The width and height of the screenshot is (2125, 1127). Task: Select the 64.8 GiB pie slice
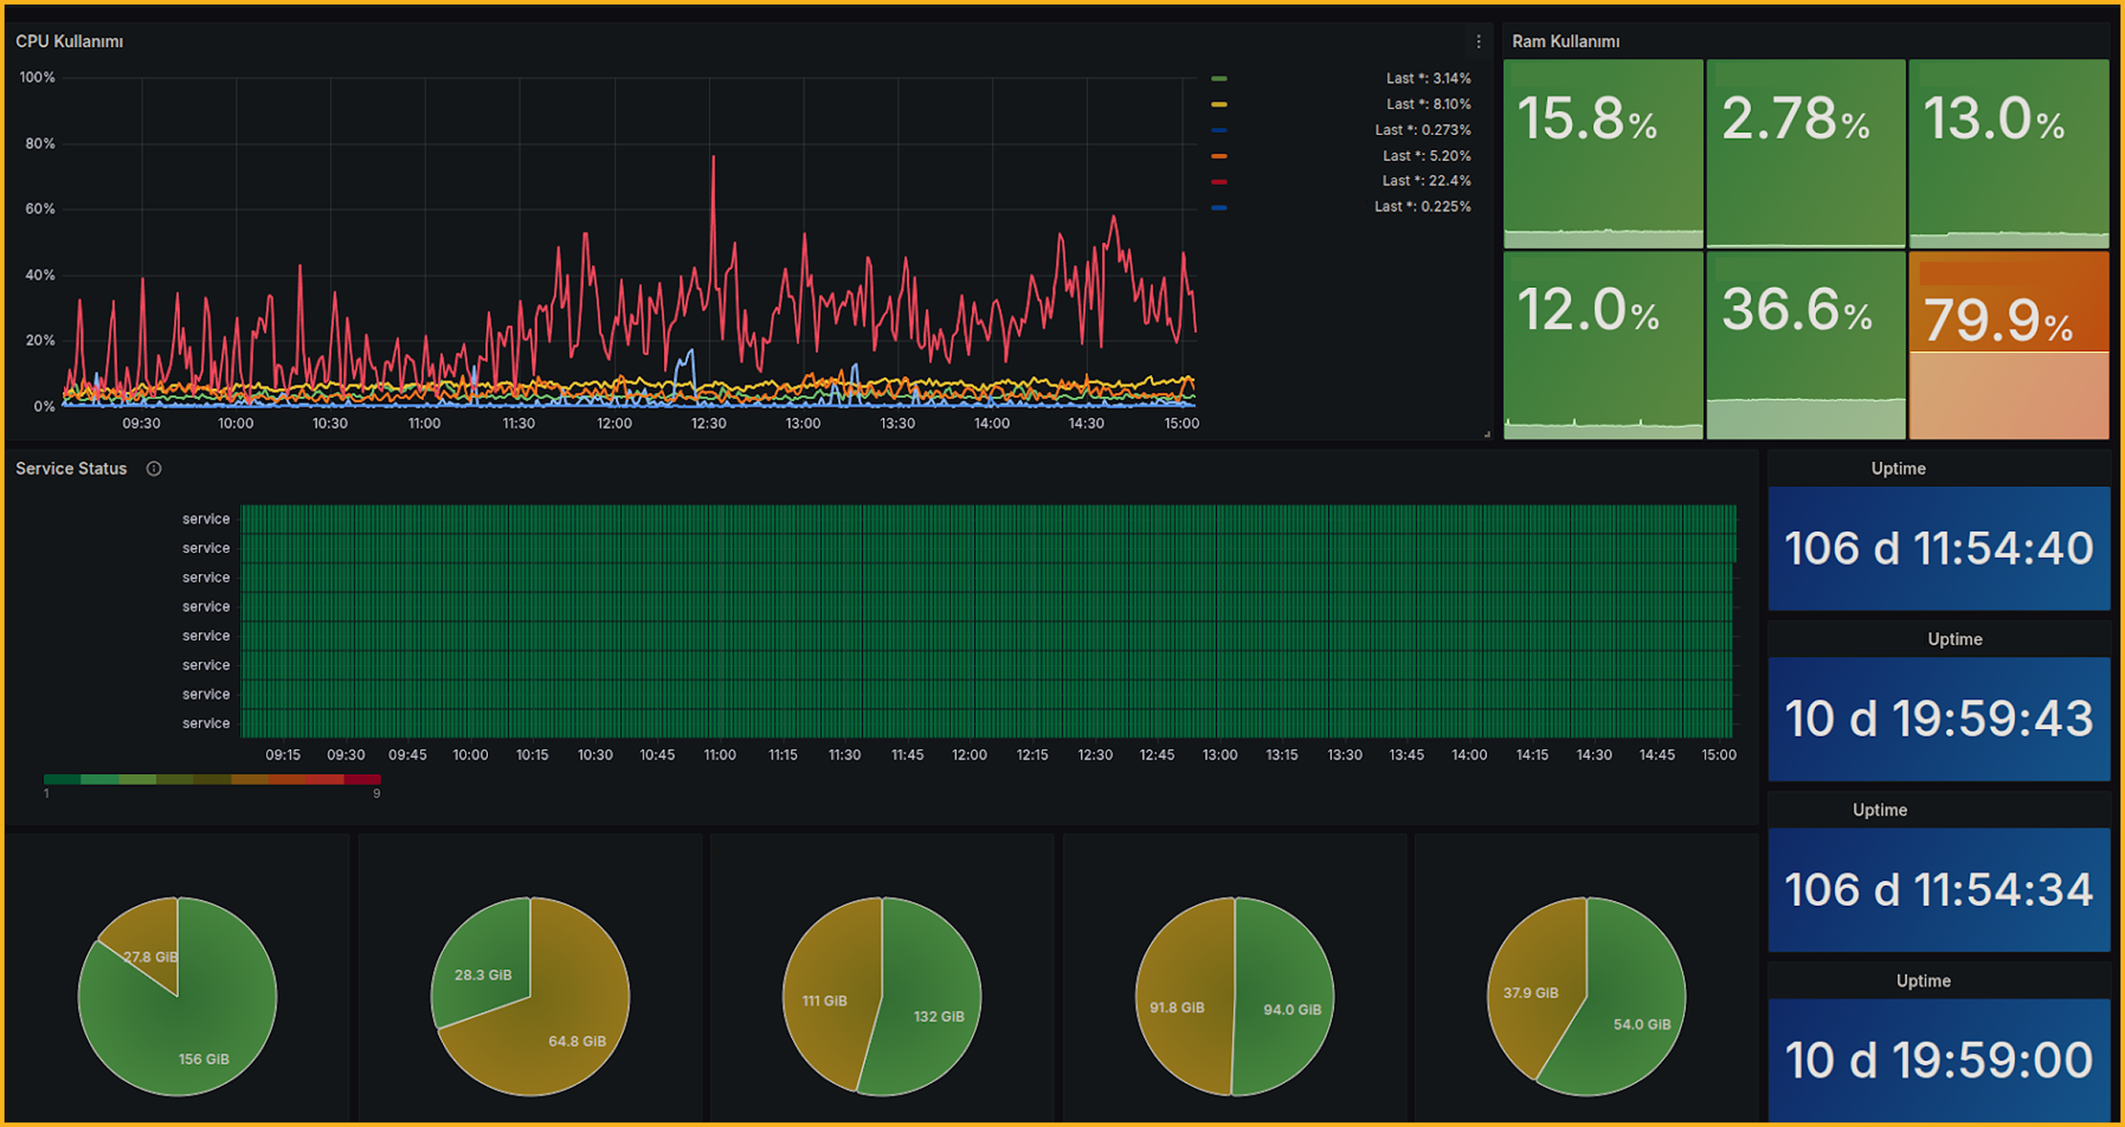click(x=576, y=1040)
